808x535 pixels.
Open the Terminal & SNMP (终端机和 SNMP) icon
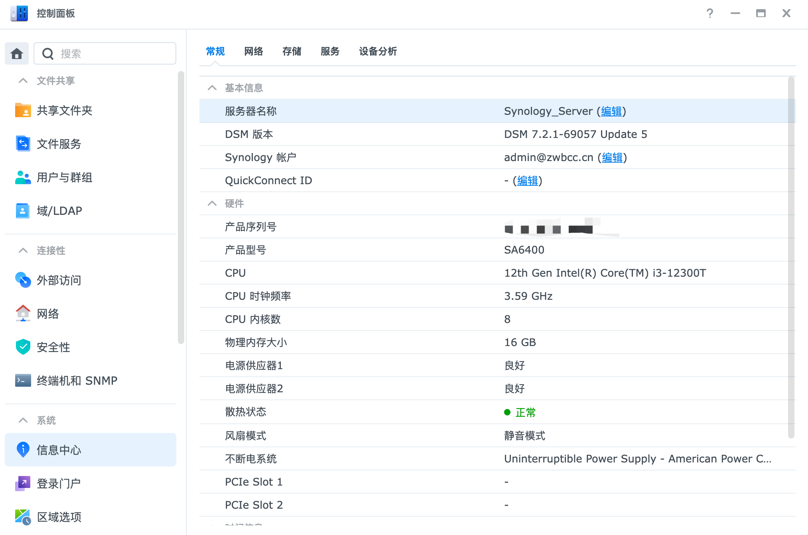click(23, 380)
